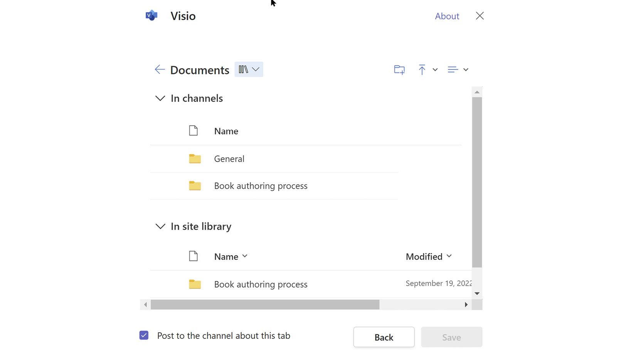Open the view options chevron
This screenshot has width=636, height=350.
(466, 70)
